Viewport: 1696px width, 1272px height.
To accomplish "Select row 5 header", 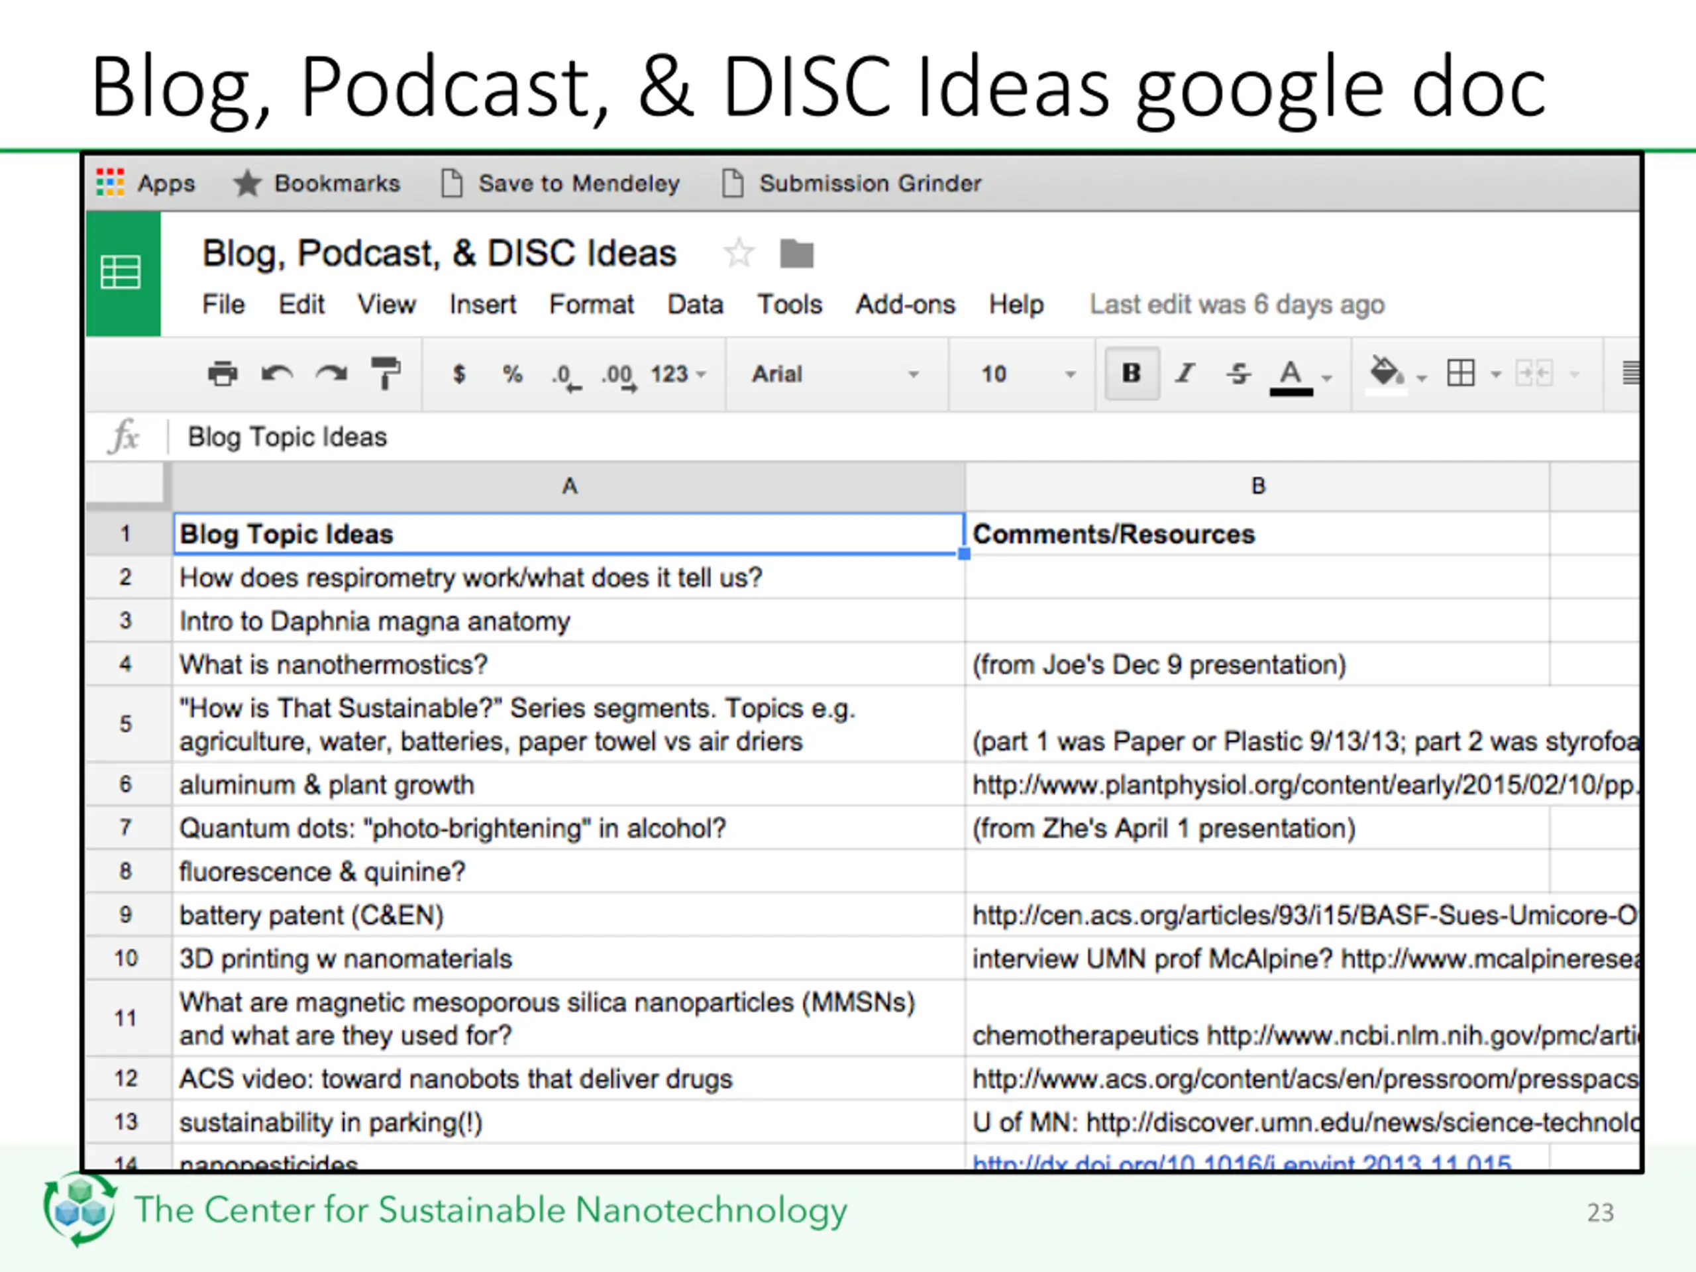I will pyautogui.click(x=127, y=724).
